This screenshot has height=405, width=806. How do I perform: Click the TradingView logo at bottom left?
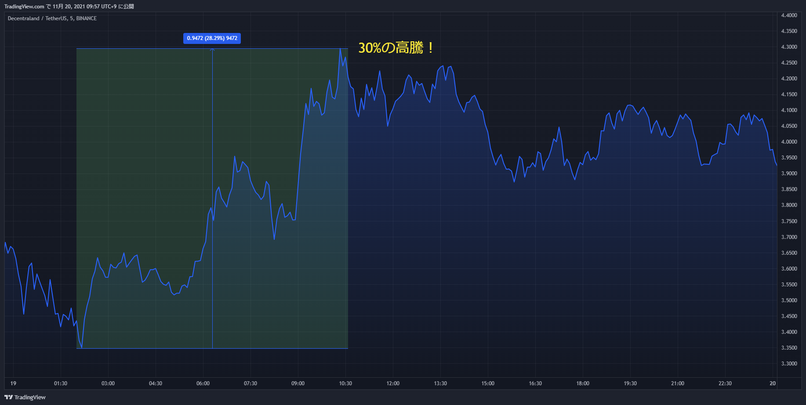[x=25, y=397]
